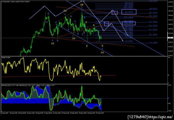Click the 21 Aug 21:00 time label

pos(65,113)
